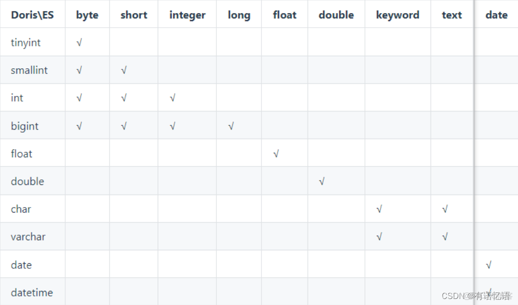Click the Doris\ES header cell
Viewport: 518px width, 305px height.
coord(32,15)
